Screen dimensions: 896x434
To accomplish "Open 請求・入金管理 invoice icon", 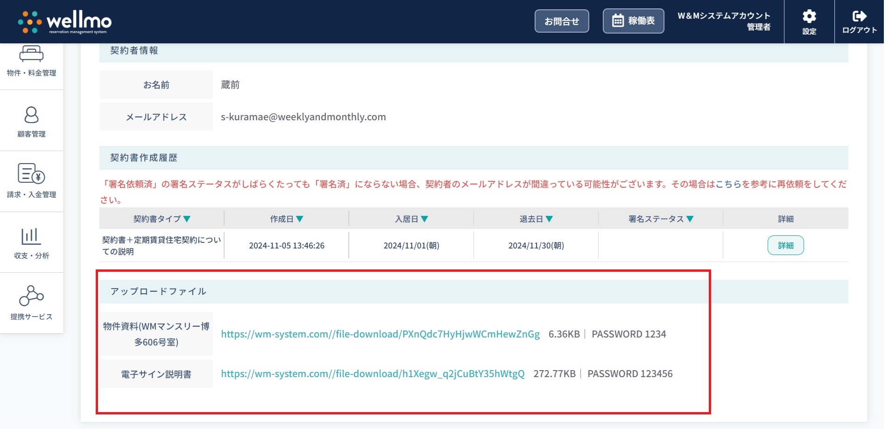I will click(31, 173).
